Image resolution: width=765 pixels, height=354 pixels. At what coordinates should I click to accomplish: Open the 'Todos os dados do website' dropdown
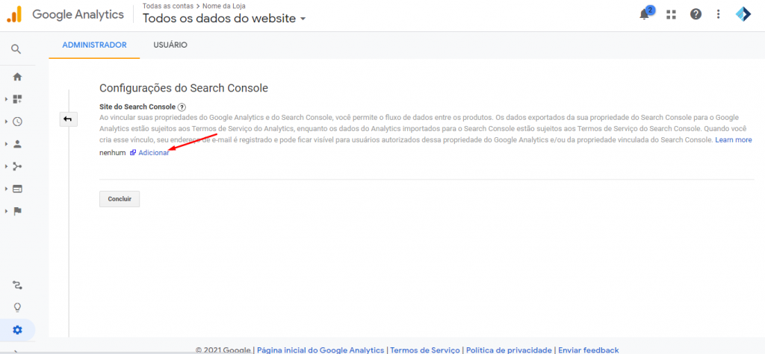tap(224, 19)
